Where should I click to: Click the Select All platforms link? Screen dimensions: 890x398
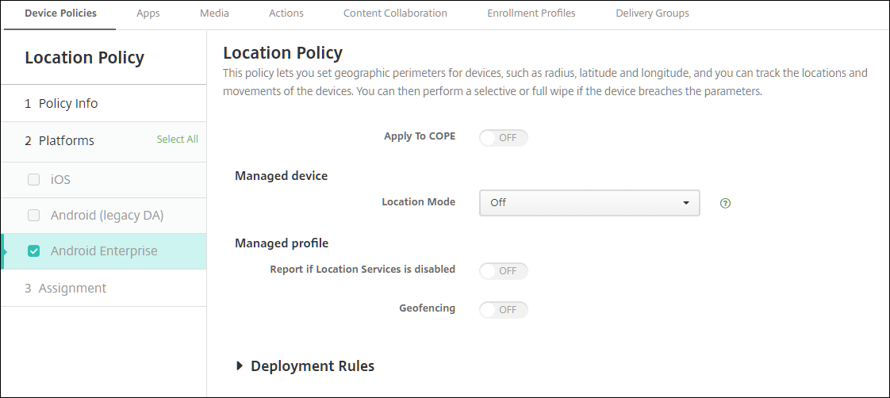tap(177, 140)
